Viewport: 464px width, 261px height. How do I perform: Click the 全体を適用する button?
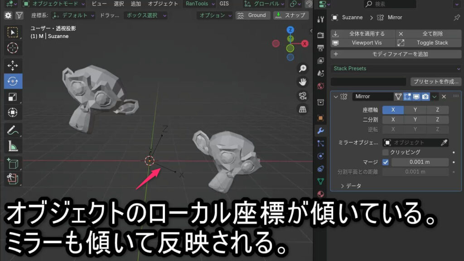[x=362, y=34]
